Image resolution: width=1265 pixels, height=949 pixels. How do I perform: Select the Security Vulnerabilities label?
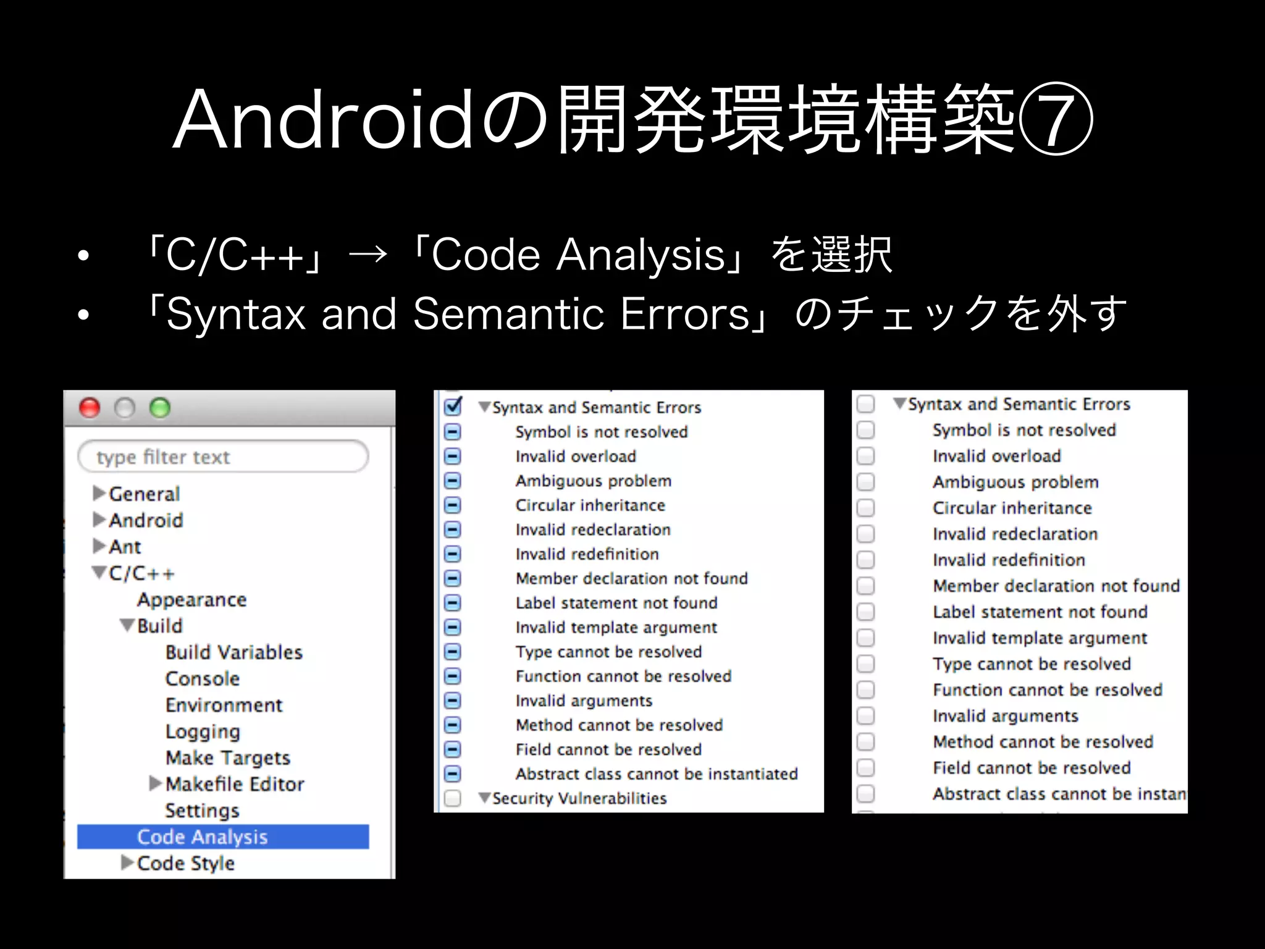tap(579, 798)
